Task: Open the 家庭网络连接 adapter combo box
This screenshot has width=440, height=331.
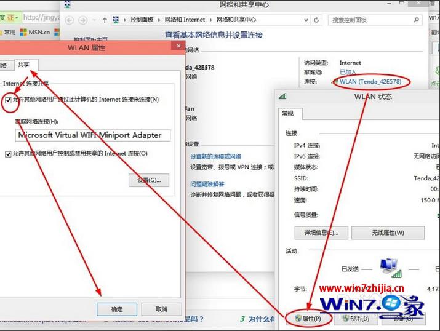Action: (x=92, y=135)
